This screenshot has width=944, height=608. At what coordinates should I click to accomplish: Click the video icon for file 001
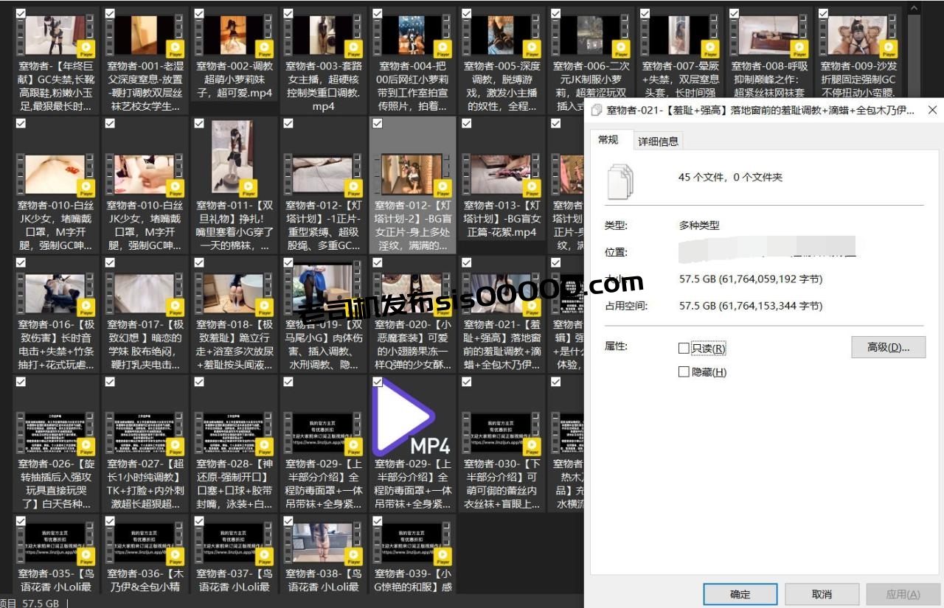pyautogui.click(x=144, y=35)
